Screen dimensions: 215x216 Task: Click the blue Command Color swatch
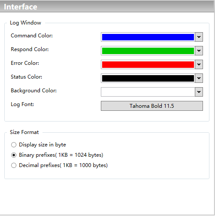pos(148,37)
